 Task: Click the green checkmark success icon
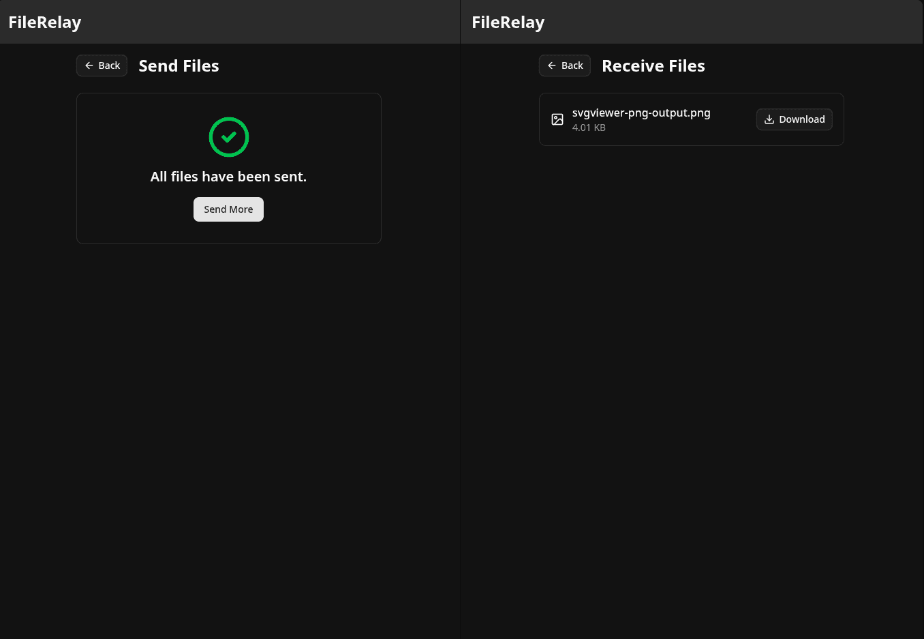point(228,136)
